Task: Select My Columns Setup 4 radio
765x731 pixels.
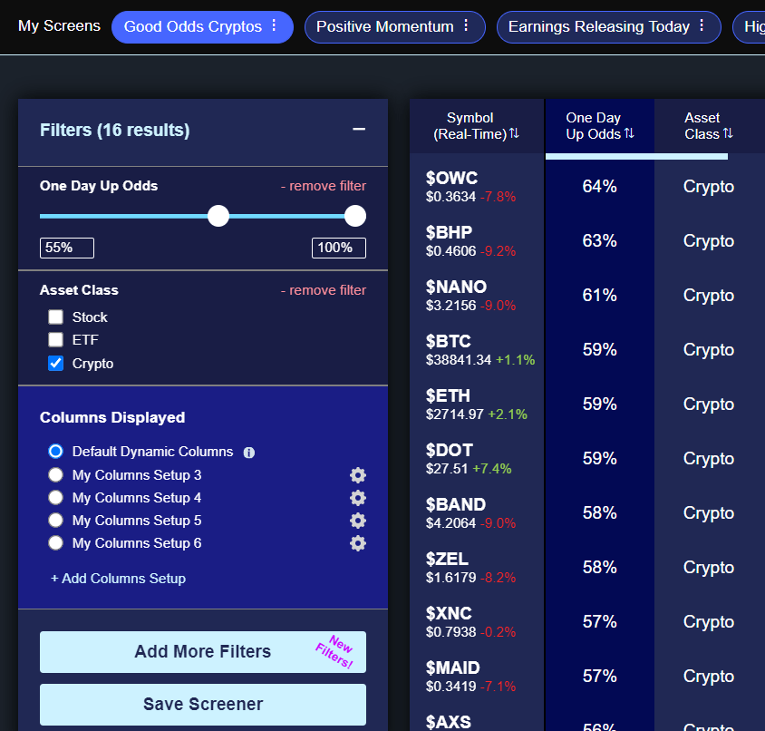Action: tap(55, 498)
